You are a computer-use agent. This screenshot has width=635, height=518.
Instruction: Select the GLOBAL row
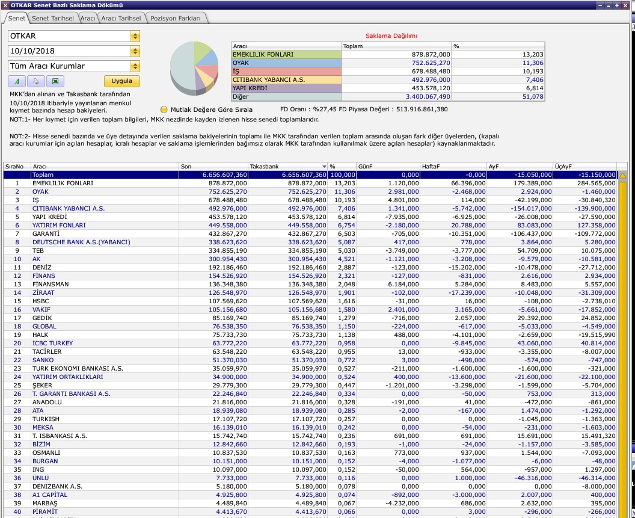310,326
